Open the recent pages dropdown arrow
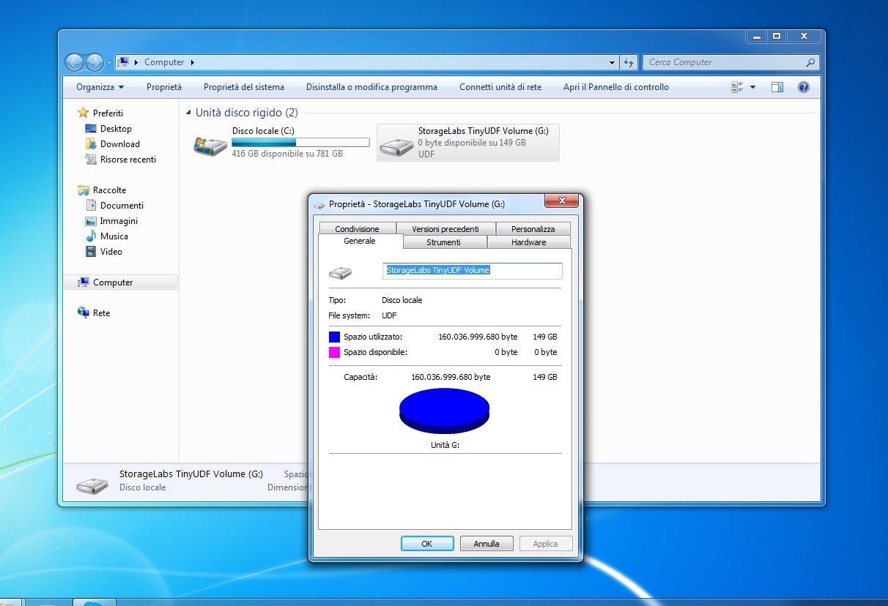The height and width of the screenshot is (606, 888). click(x=109, y=63)
